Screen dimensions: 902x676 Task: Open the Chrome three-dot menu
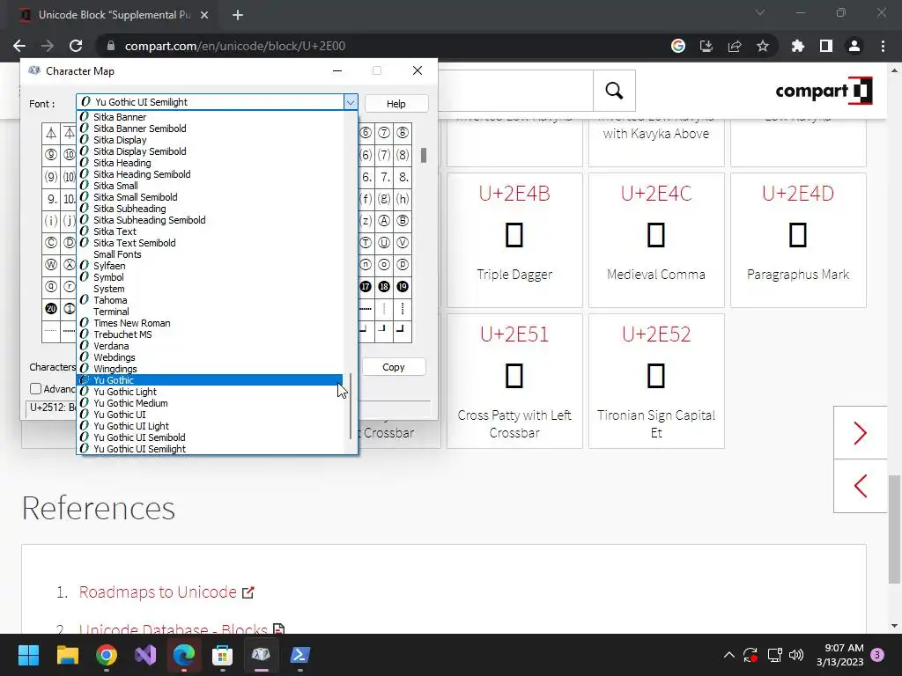883,46
